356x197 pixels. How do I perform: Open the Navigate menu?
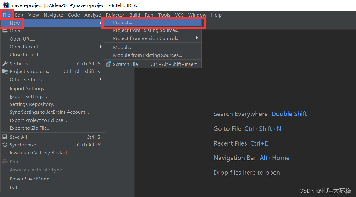click(x=53, y=15)
